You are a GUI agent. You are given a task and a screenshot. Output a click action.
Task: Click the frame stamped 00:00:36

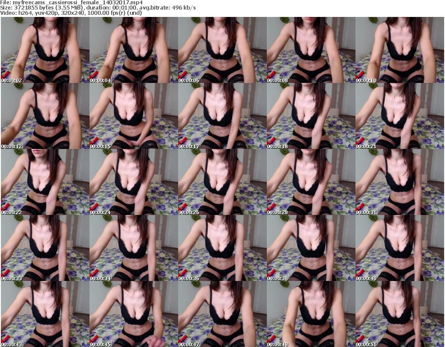pos(222,248)
